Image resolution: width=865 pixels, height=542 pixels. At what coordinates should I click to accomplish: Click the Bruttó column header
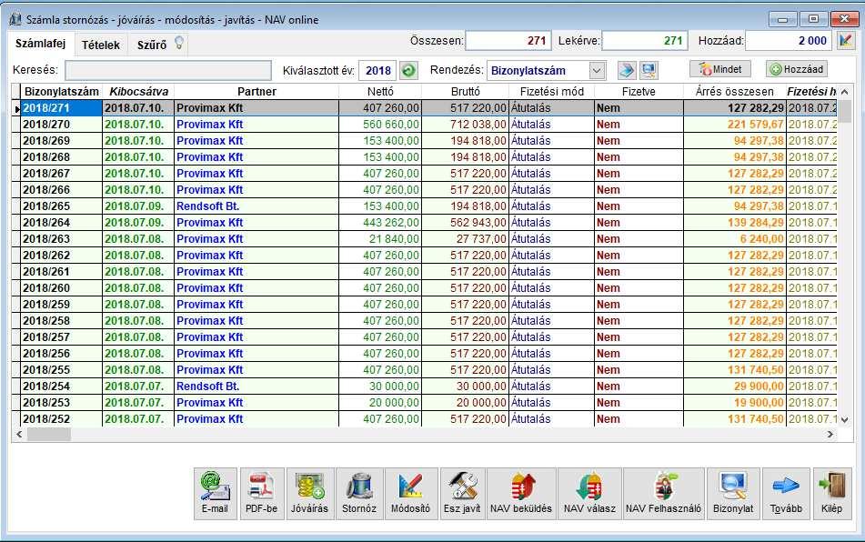465,92
